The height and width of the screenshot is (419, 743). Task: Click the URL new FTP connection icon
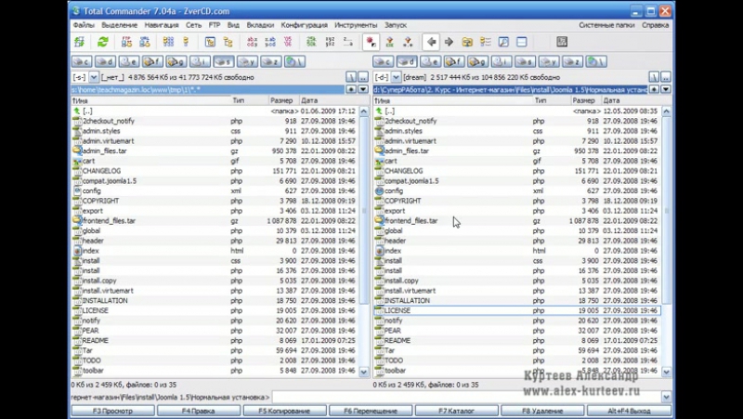(x=145, y=42)
